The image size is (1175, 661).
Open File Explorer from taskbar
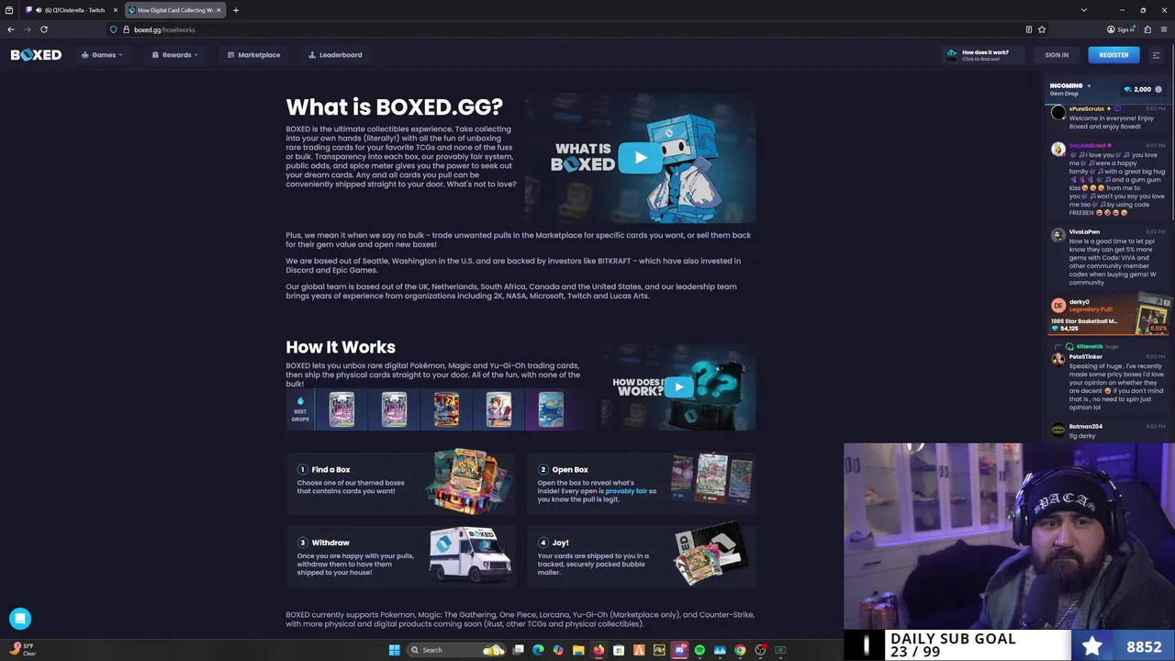point(578,650)
